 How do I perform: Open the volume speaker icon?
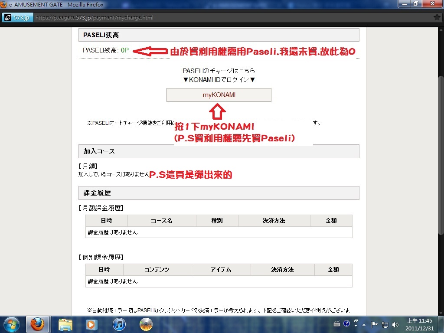tap(395, 324)
